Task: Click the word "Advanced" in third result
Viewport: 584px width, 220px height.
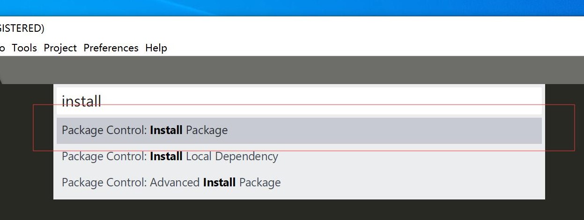Action: point(175,182)
